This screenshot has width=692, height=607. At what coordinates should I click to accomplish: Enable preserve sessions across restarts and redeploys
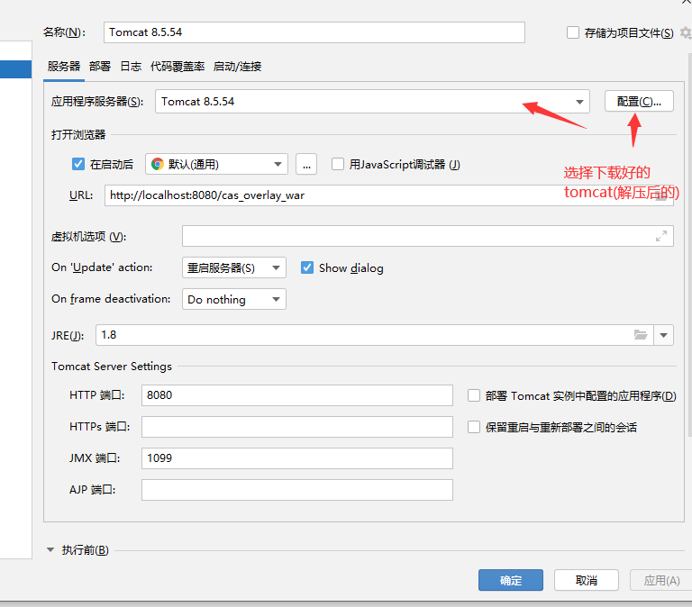coord(474,427)
